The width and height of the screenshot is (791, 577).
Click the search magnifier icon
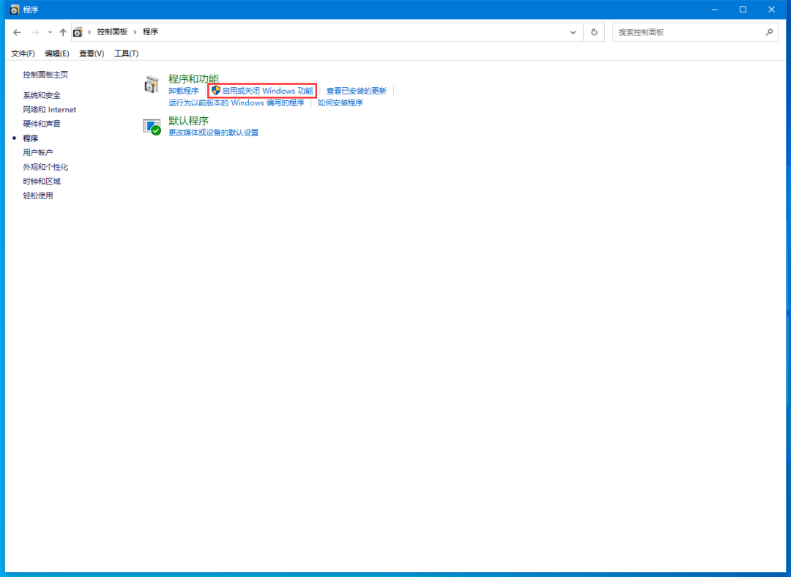pyautogui.click(x=769, y=32)
